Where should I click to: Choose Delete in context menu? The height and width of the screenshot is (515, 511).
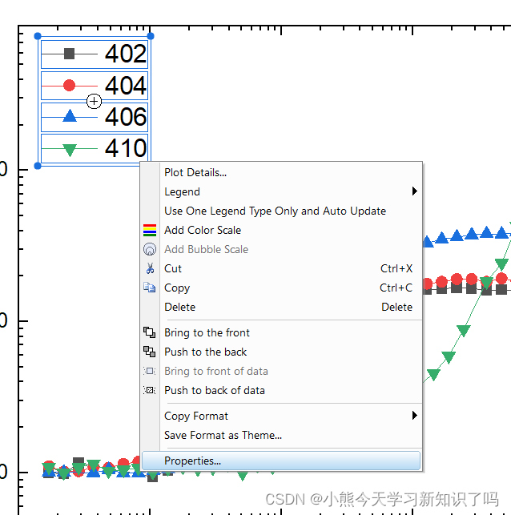pyautogui.click(x=281, y=307)
